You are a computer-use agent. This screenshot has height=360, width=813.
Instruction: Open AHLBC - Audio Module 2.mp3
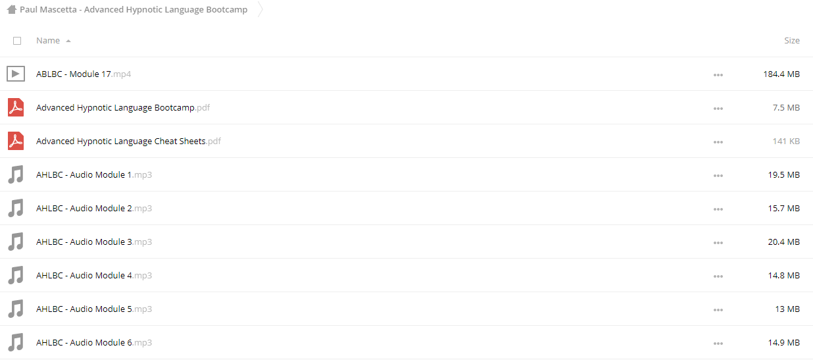(94, 208)
